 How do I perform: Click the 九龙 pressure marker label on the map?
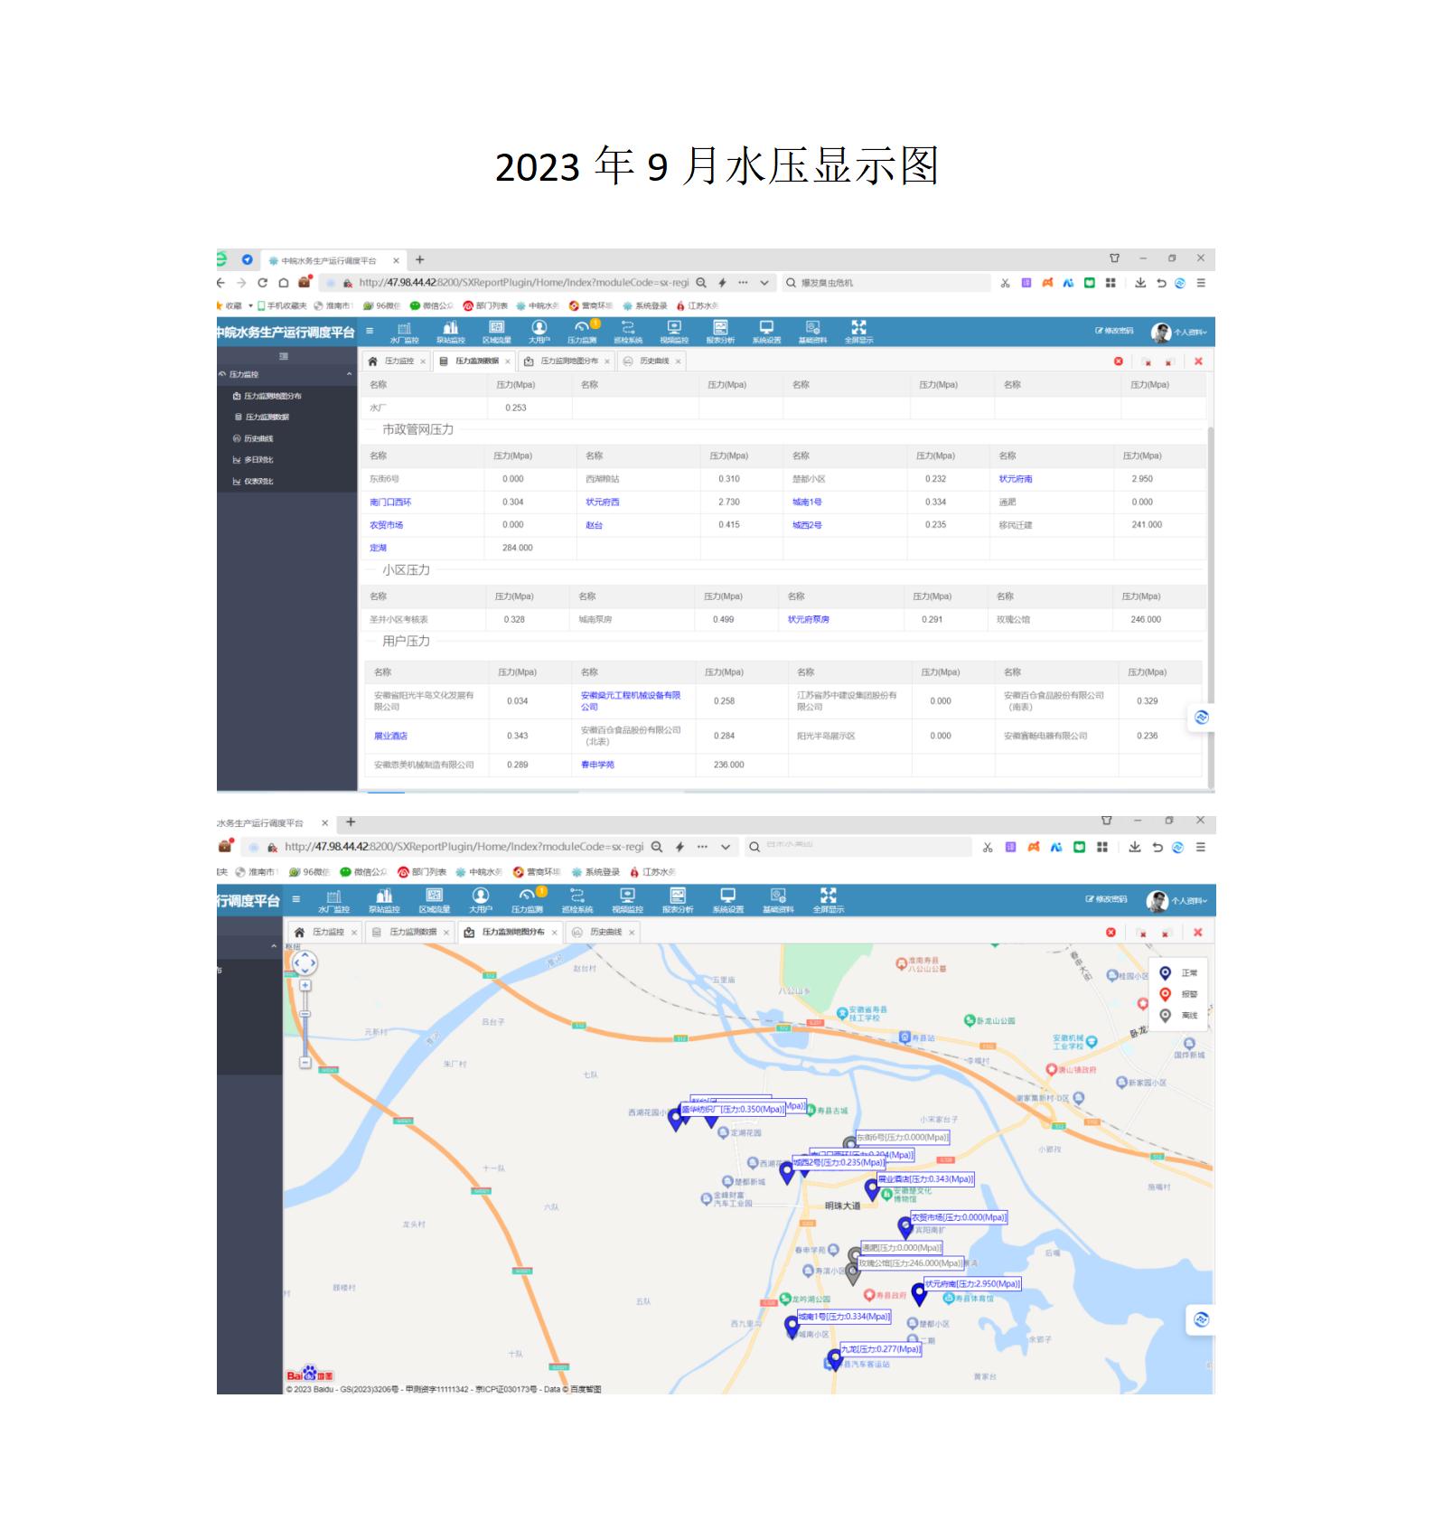(x=881, y=1349)
